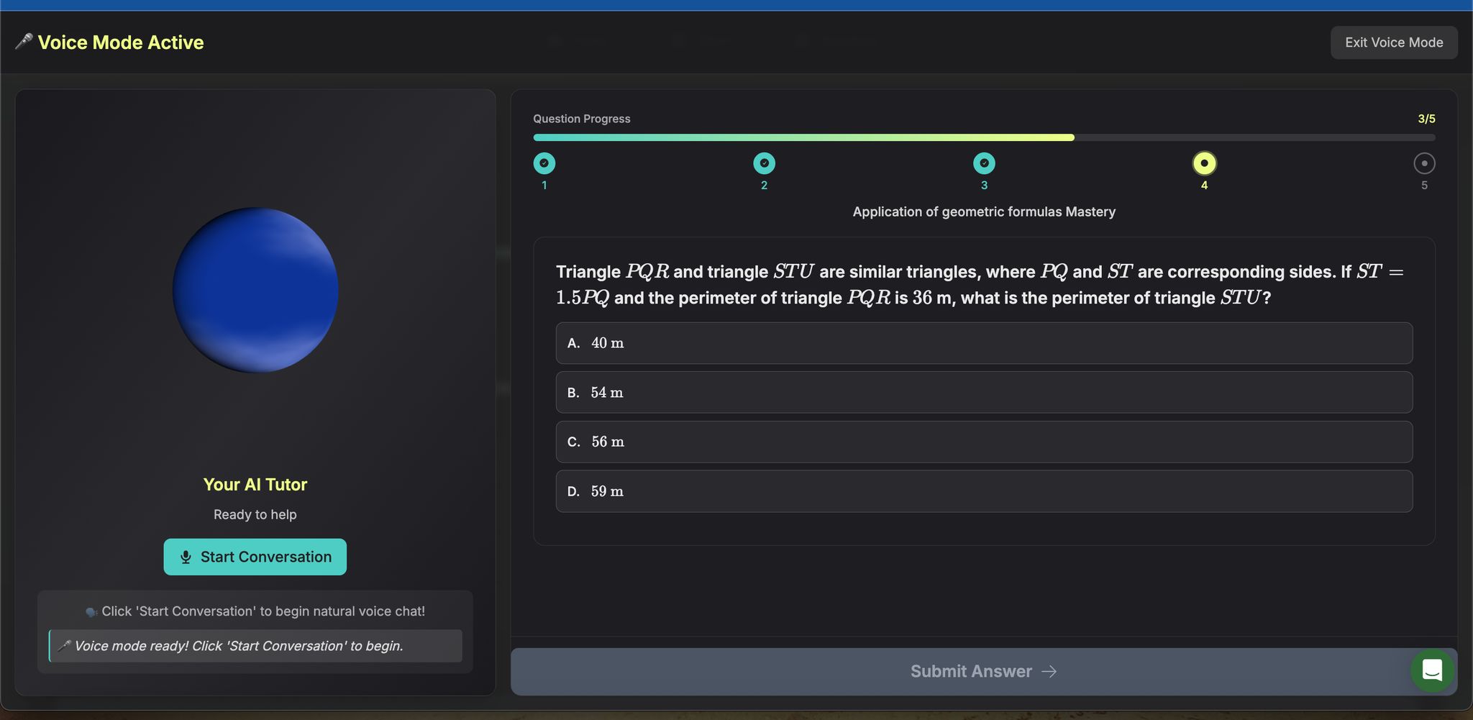The width and height of the screenshot is (1473, 720).
Task: Select current question step 4 marker
Action: 1204,164
